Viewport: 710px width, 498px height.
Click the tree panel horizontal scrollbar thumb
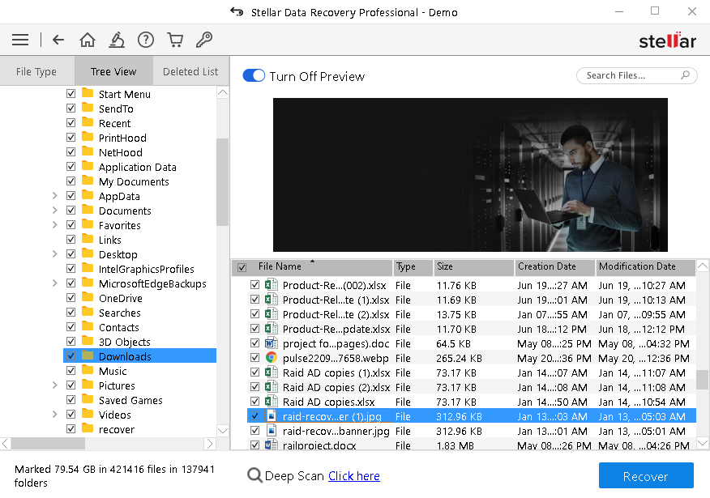[48, 444]
